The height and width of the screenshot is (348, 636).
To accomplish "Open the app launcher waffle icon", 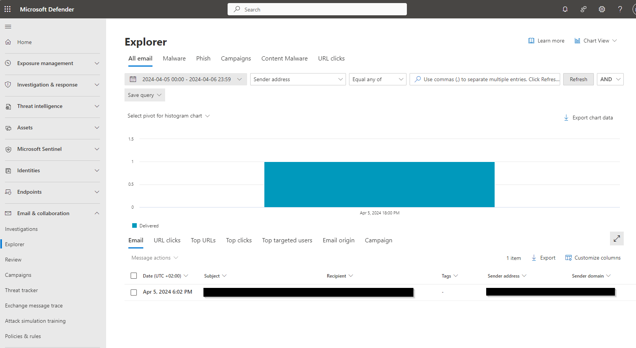I will tap(8, 9).
